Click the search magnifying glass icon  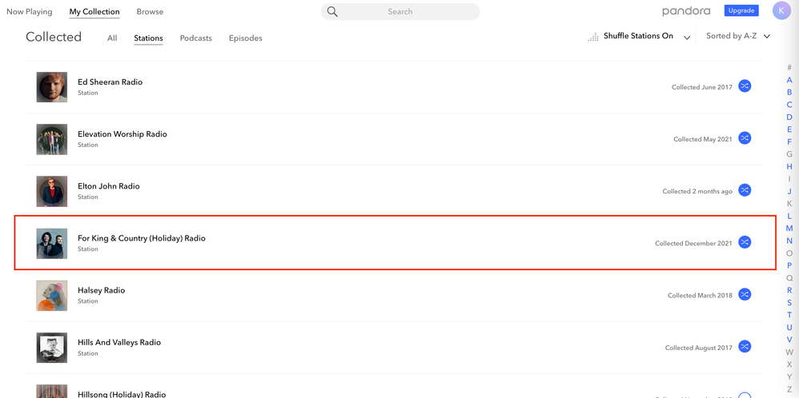332,12
